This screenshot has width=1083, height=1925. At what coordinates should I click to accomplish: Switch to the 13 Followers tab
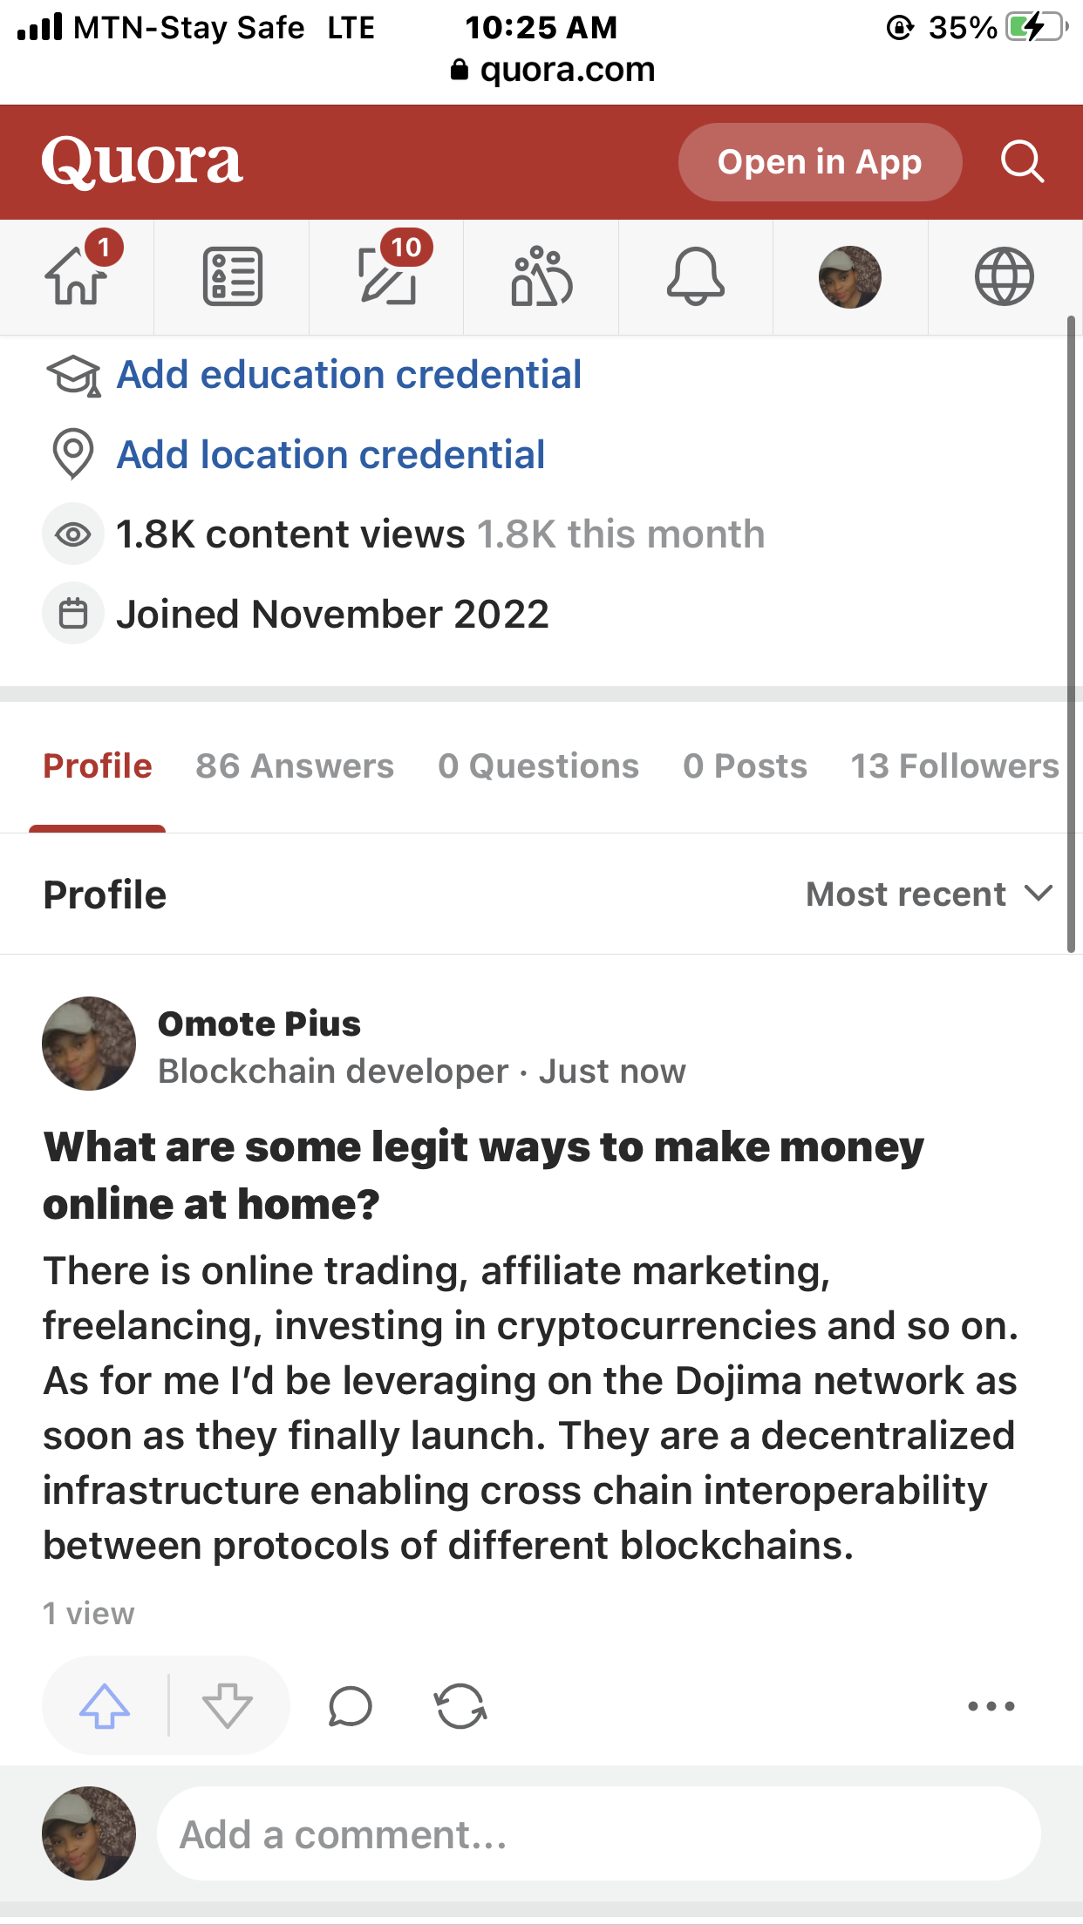point(955,766)
